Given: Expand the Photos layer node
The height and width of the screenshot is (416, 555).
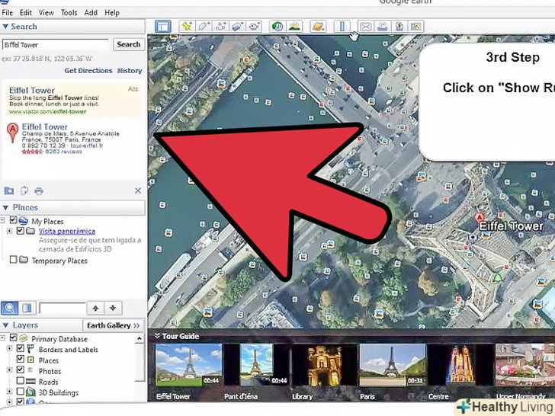Looking at the screenshot, I should pos(10,370).
